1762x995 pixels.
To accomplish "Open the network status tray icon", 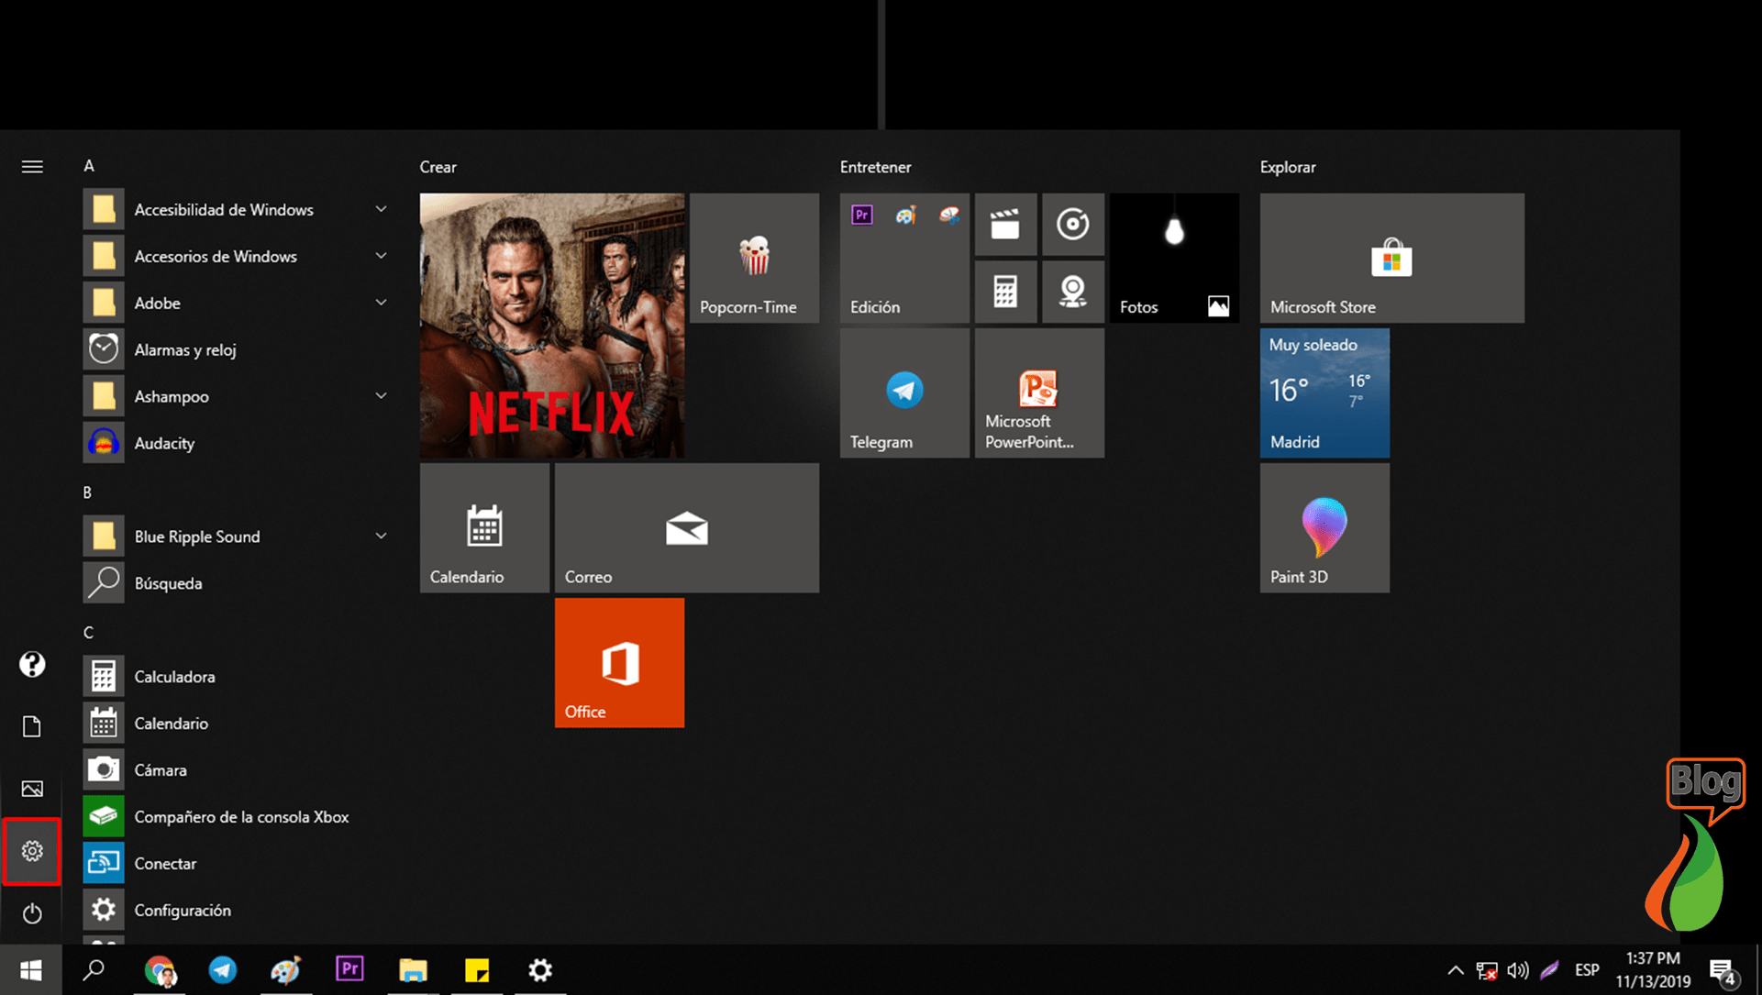I will (1487, 970).
